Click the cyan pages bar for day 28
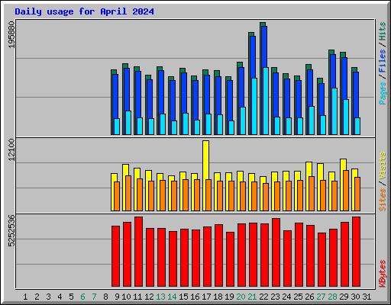The image size is (391, 305). (334, 111)
